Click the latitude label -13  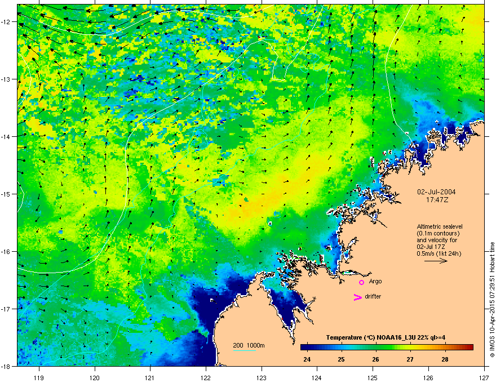(x=6, y=79)
